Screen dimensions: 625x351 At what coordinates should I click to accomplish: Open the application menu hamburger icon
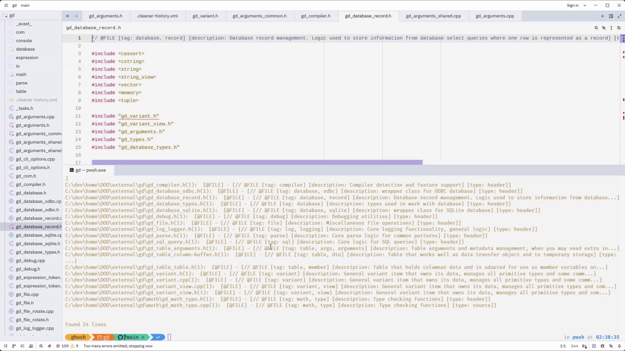5,5
